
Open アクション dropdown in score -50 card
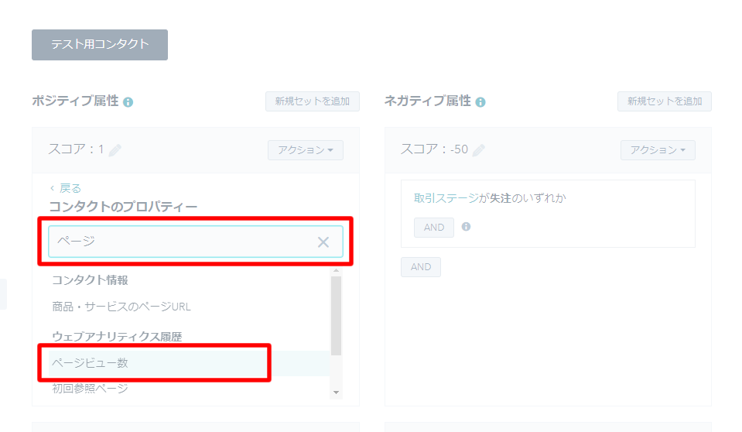point(658,150)
